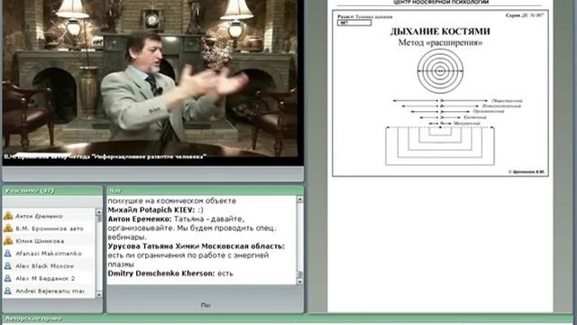Select participant Юлия Шимкова
The width and height of the screenshot is (577, 325).
(x=40, y=241)
